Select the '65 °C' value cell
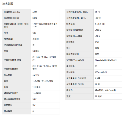125x117 pixels. [108, 12]
